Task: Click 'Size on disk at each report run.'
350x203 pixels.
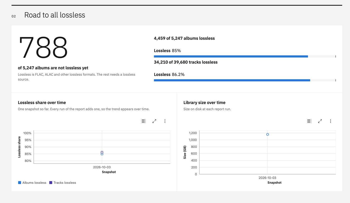Action: 207,109
